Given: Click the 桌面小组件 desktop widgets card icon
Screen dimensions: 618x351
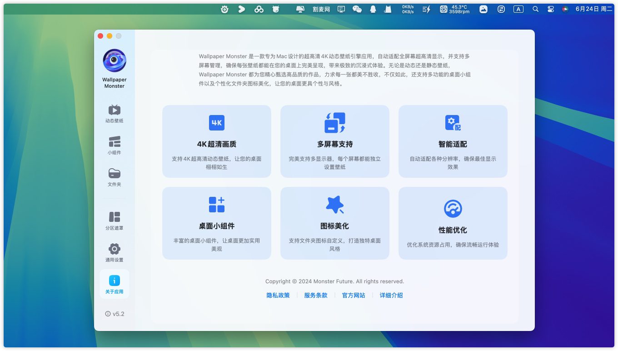Looking at the screenshot, I should 217,205.
